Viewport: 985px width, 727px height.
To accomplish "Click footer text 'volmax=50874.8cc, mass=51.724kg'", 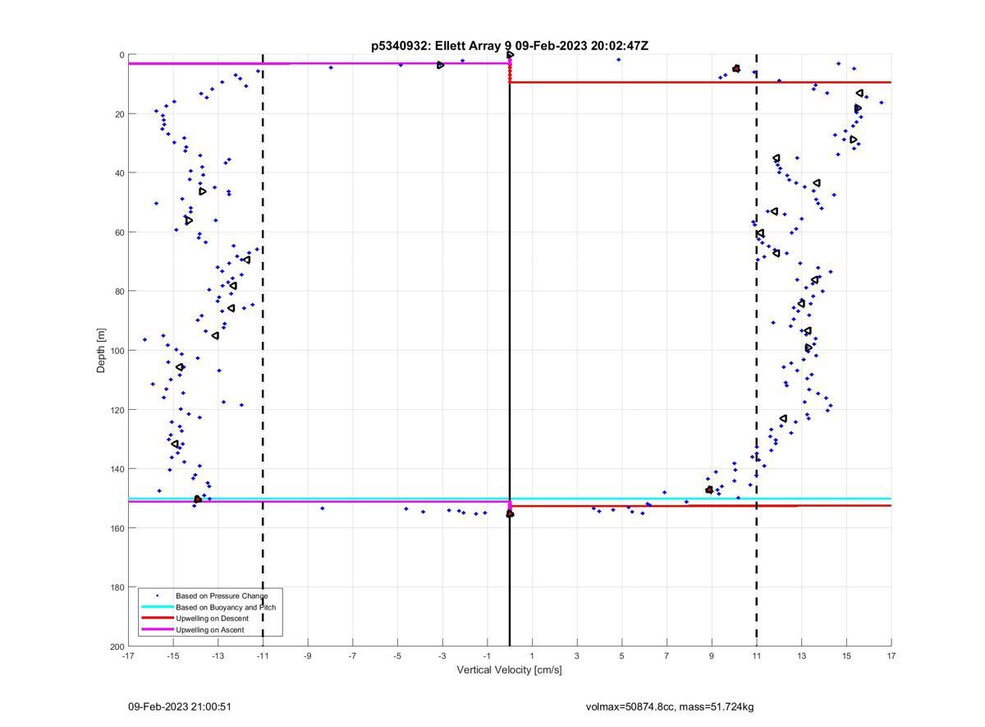I will (x=670, y=706).
